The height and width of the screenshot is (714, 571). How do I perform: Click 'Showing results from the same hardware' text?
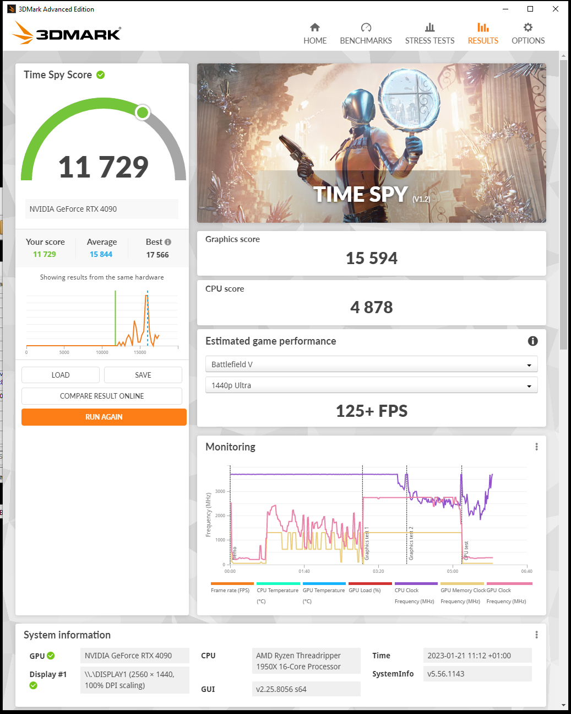(x=102, y=277)
